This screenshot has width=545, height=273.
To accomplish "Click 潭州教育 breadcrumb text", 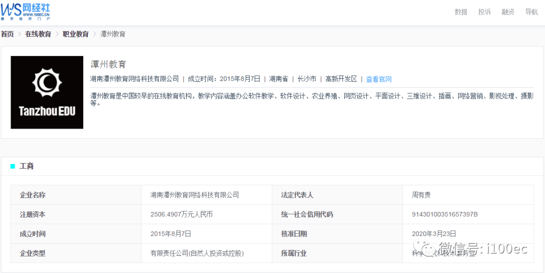I will coord(113,34).
